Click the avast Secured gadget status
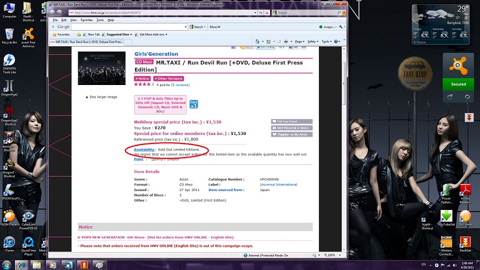This screenshot has height=270, width=480. 458,84
